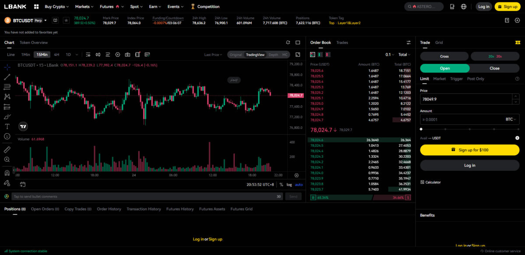
Task: Take a chart snapshot with camera icon
Action: tap(127, 55)
